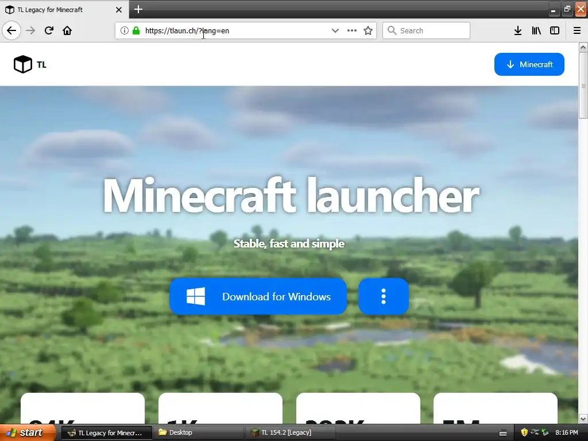Screen dimensions: 588x441
Task: Click the vertical scrollbar thumb
Action: click(583, 86)
